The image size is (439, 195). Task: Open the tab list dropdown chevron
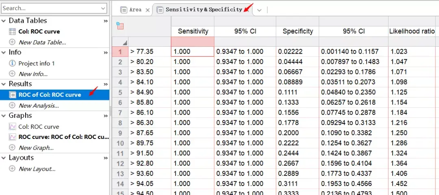(259, 10)
